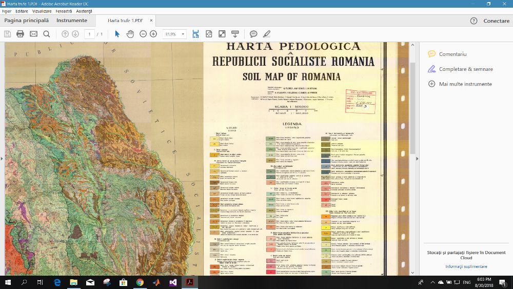Click the vertical scrollbar down arrow
This screenshot has height=289, width=513.
[412, 273]
